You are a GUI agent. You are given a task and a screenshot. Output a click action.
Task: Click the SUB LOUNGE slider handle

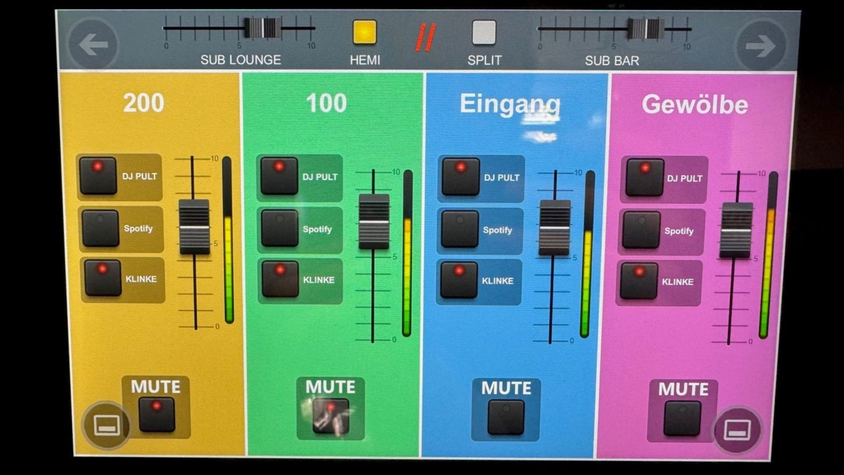pos(263,28)
